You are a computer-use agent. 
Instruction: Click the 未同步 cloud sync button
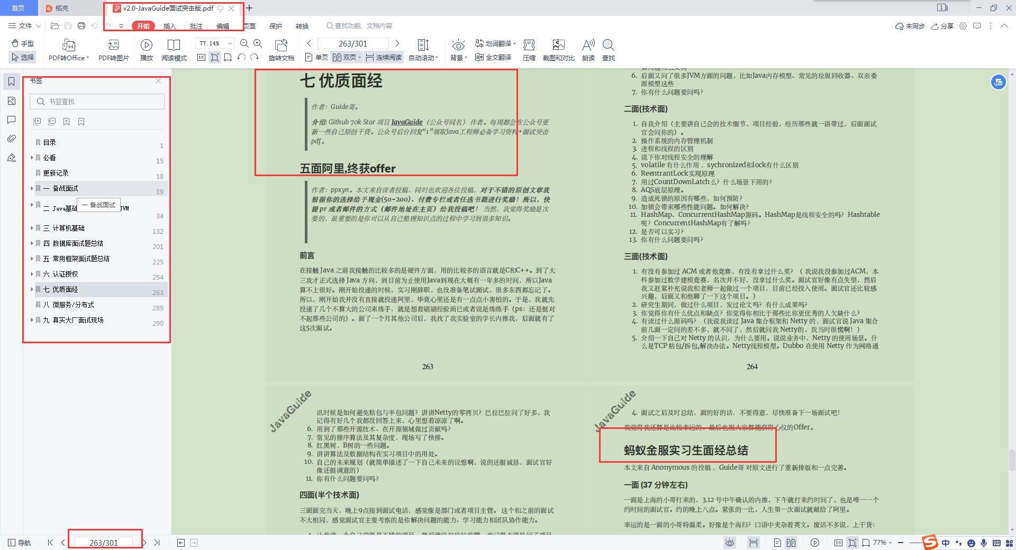910,26
